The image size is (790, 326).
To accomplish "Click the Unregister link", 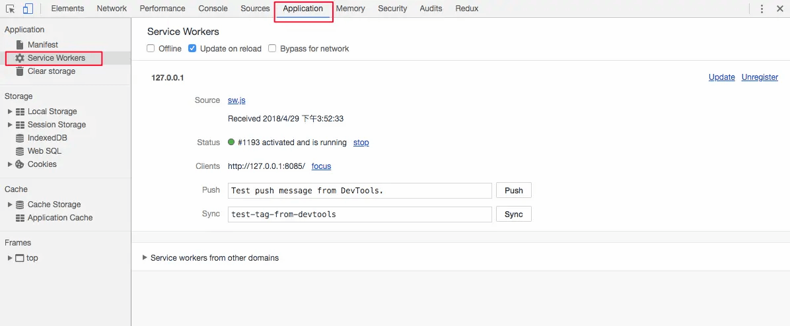I will 760,77.
